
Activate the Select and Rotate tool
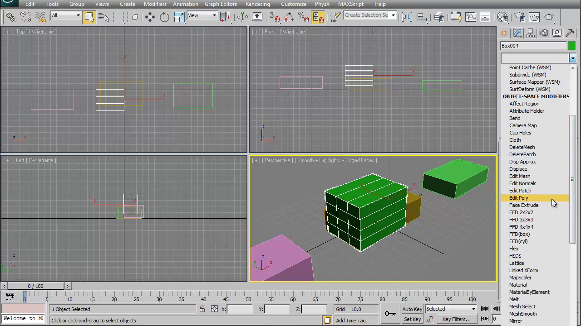coord(164,17)
